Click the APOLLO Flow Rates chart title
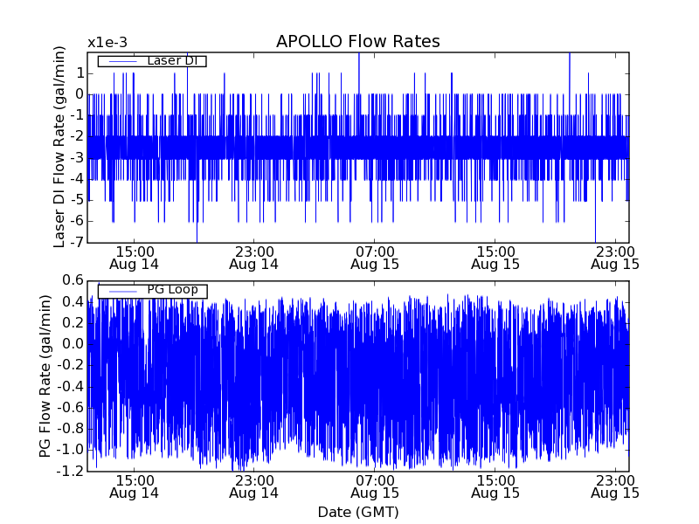 (357, 42)
